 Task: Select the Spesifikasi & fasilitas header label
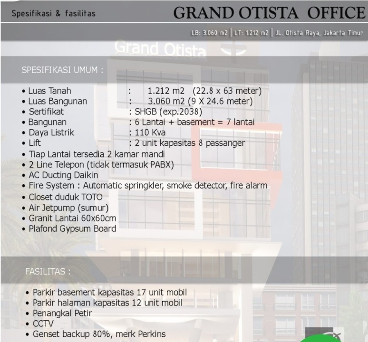point(53,13)
